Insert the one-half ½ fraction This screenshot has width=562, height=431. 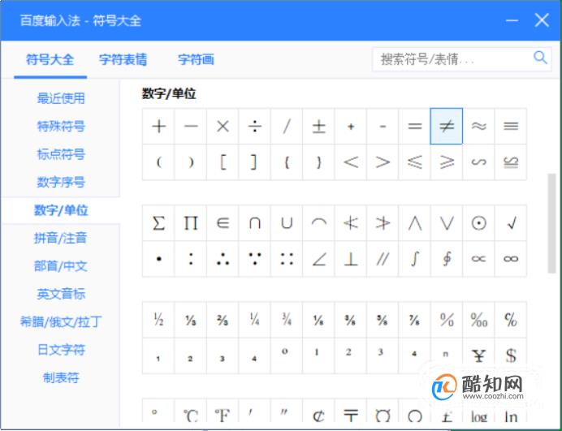[x=158, y=320]
